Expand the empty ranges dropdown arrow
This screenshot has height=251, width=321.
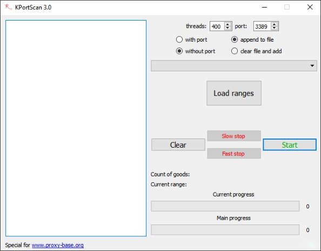(x=312, y=66)
